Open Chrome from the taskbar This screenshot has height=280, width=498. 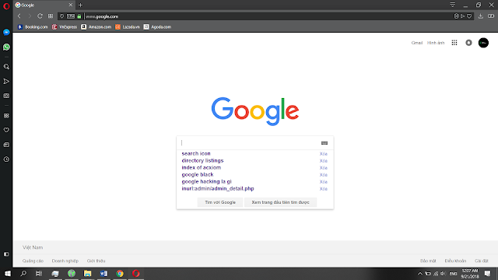point(120,273)
